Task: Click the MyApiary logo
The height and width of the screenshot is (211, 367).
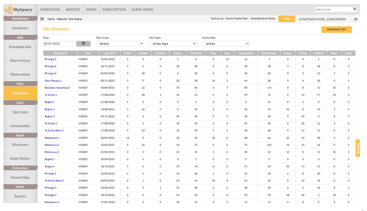Action: pyautogui.click(x=18, y=8)
